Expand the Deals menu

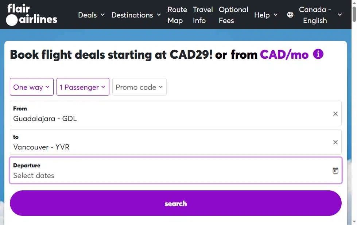(x=91, y=15)
